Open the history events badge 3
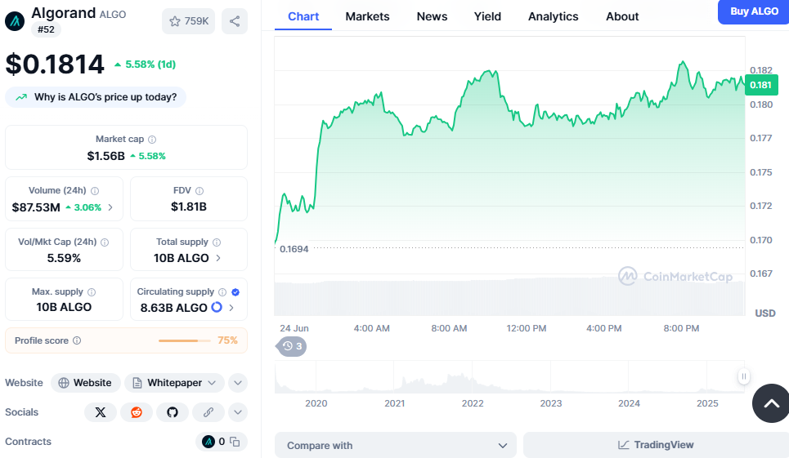The height and width of the screenshot is (458, 789). click(292, 346)
